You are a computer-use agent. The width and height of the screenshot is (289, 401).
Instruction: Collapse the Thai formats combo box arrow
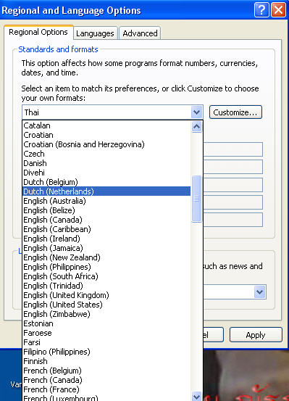196,112
